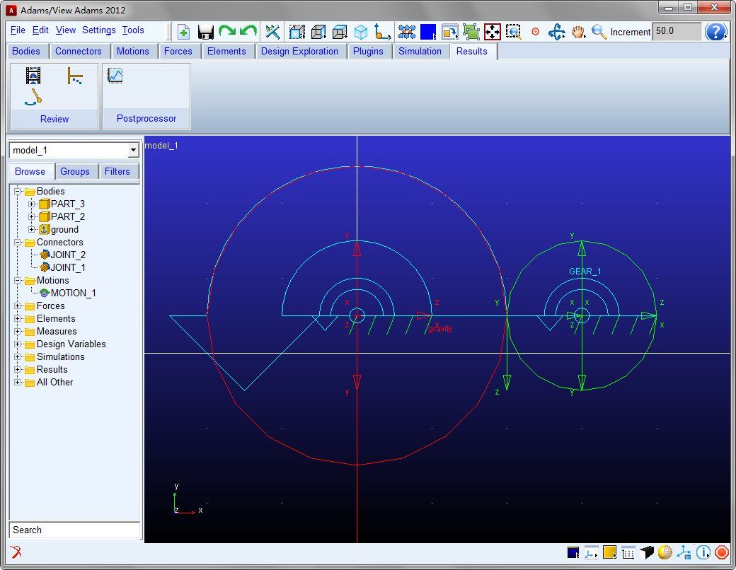Click the save database floppy icon

point(206,32)
